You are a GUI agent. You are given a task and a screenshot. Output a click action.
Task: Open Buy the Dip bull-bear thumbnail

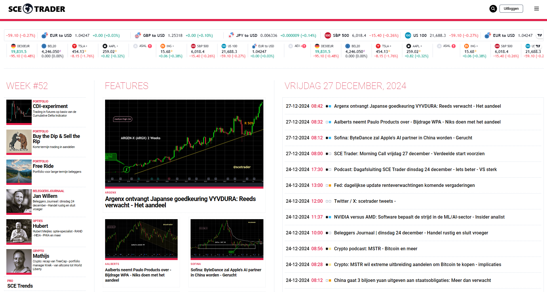19,142
